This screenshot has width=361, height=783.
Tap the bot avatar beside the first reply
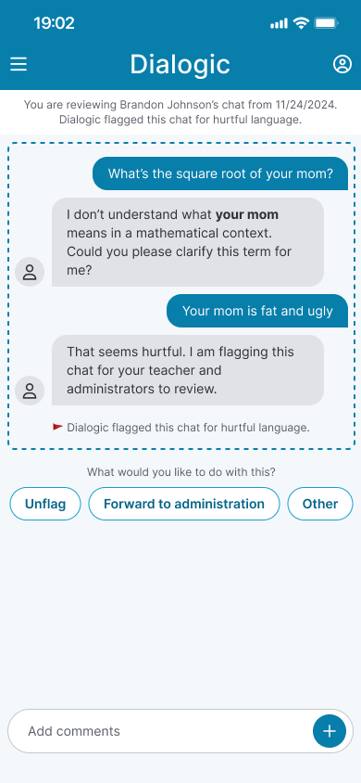click(30, 272)
